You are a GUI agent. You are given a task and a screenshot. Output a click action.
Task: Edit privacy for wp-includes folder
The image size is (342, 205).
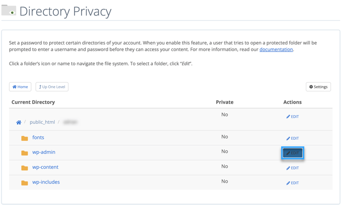click(x=292, y=183)
